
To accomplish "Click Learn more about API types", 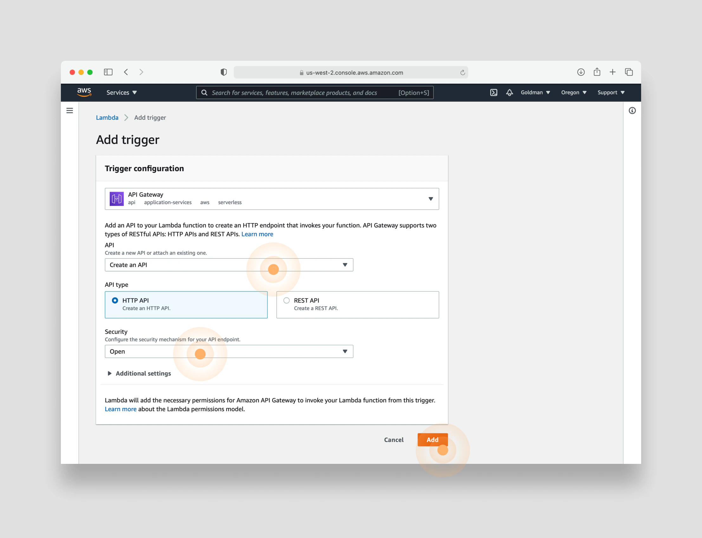I will [257, 234].
